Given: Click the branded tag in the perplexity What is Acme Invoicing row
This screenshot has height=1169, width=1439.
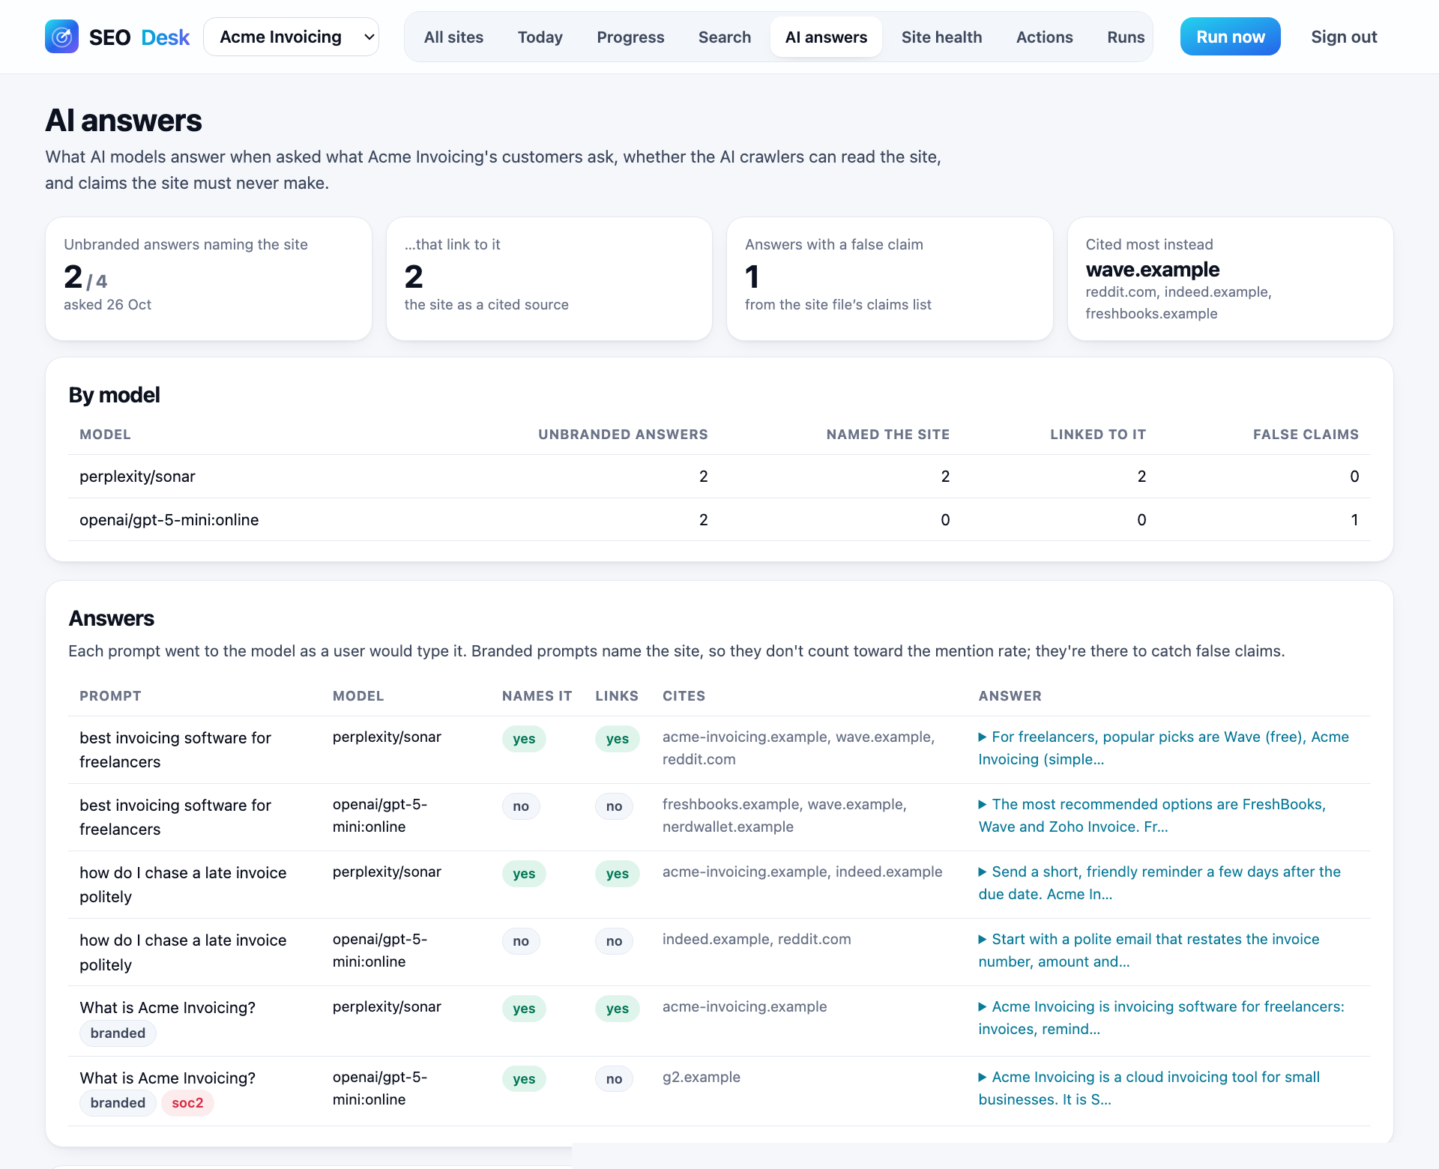Looking at the screenshot, I should [118, 1033].
